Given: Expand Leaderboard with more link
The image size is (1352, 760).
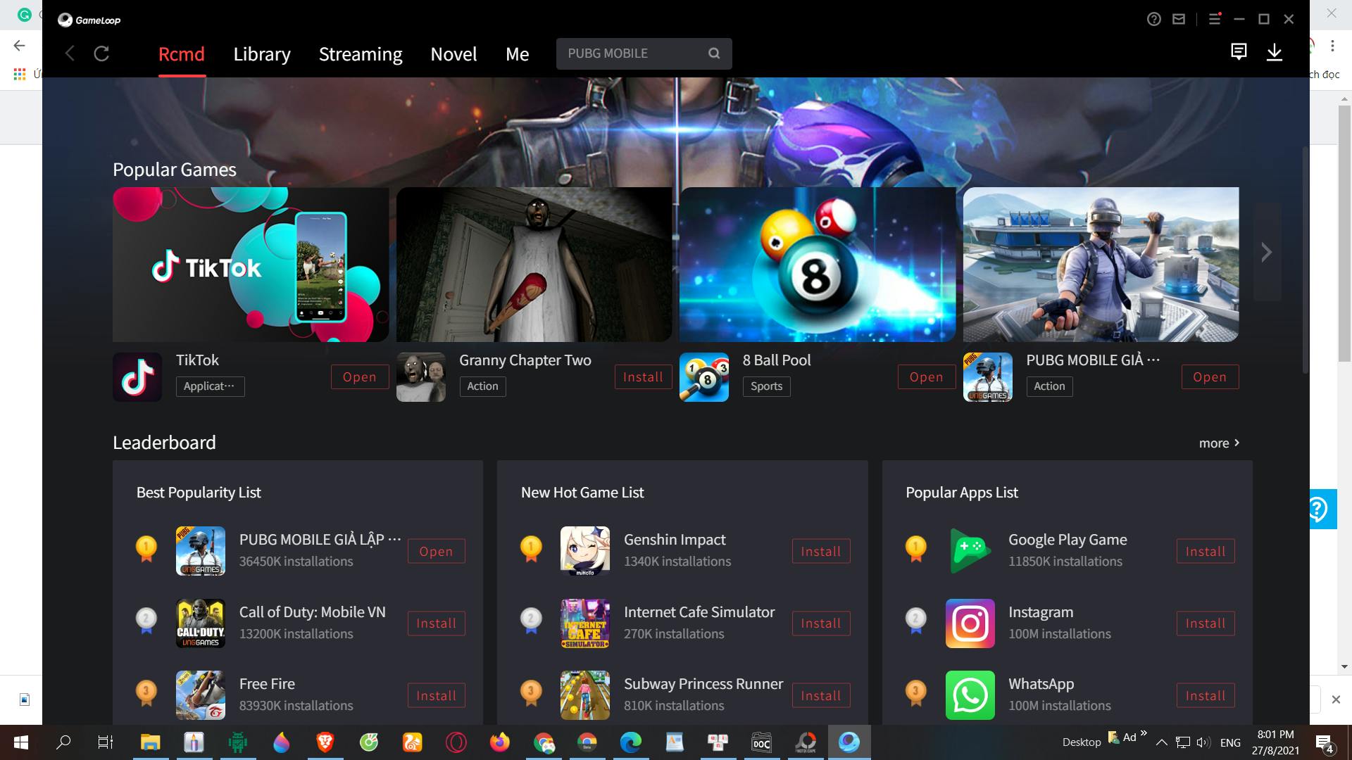Looking at the screenshot, I should point(1219,443).
